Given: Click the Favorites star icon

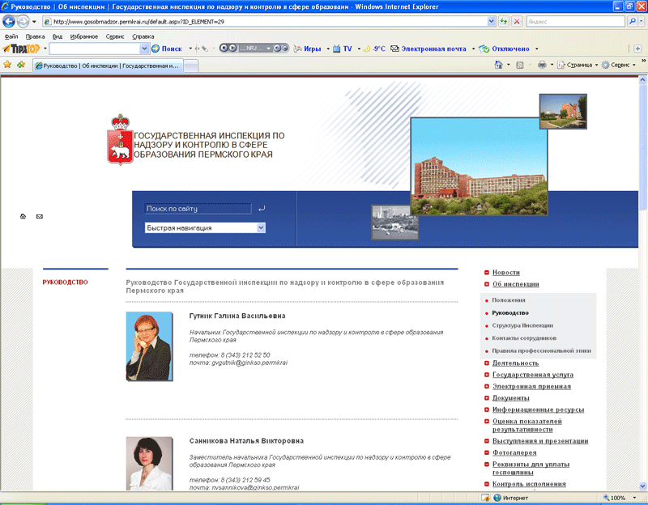Looking at the screenshot, I should coord(7,65).
